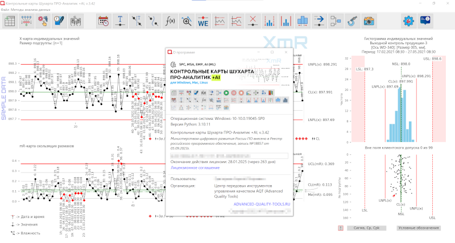
Task: Open the data table icon in toolbar
Action: click(10, 22)
